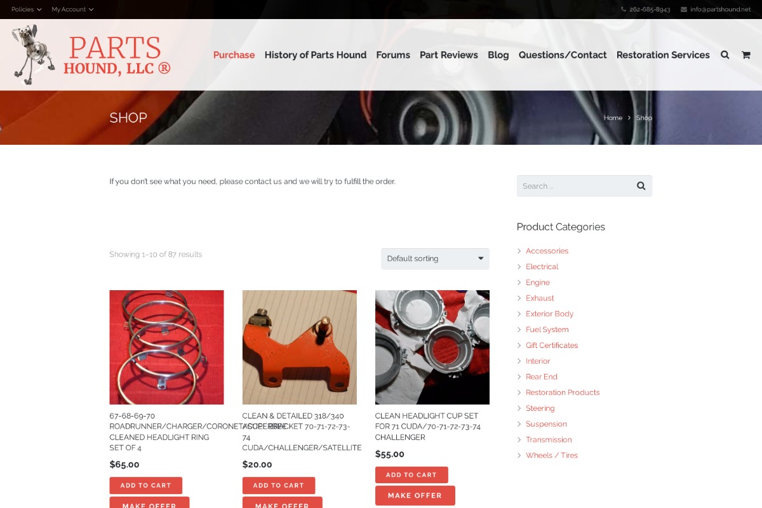Click the breadcrumb chevron separator
Screen dimensions: 762x508
coord(629,117)
